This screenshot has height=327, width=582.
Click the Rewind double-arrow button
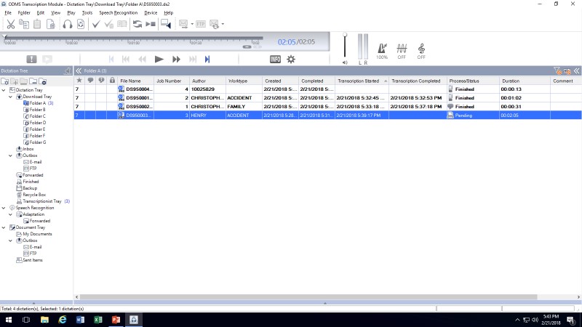(x=142, y=60)
